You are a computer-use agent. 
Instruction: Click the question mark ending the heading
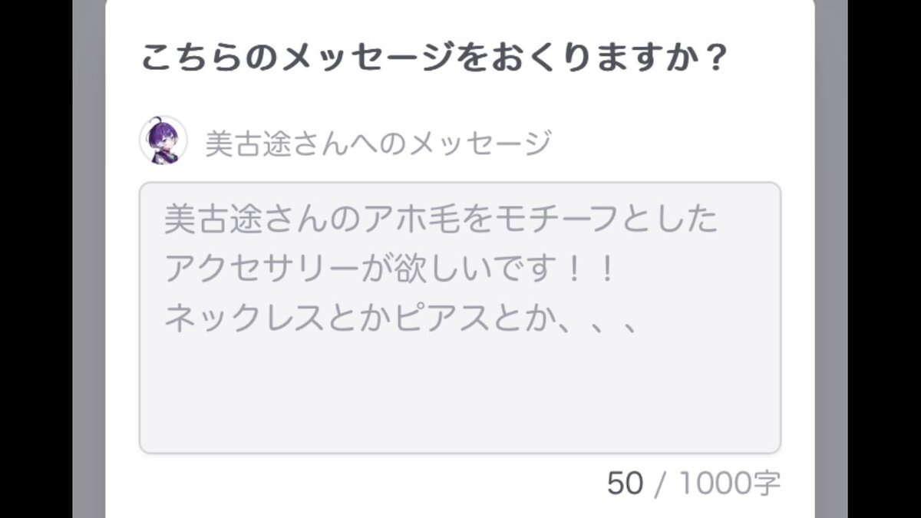(x=715, y=58)
